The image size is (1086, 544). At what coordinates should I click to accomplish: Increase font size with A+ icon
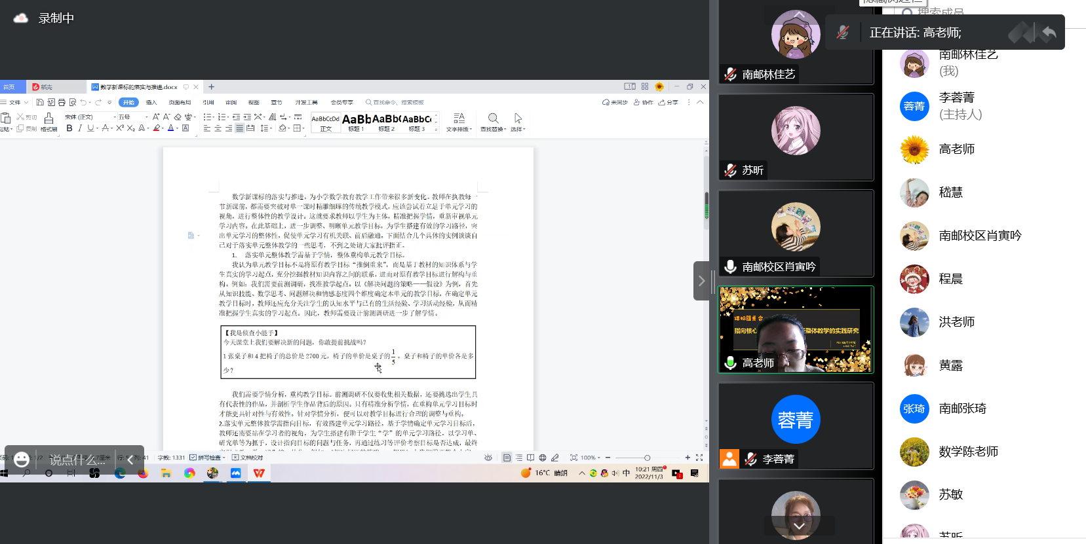coord(156,117)
